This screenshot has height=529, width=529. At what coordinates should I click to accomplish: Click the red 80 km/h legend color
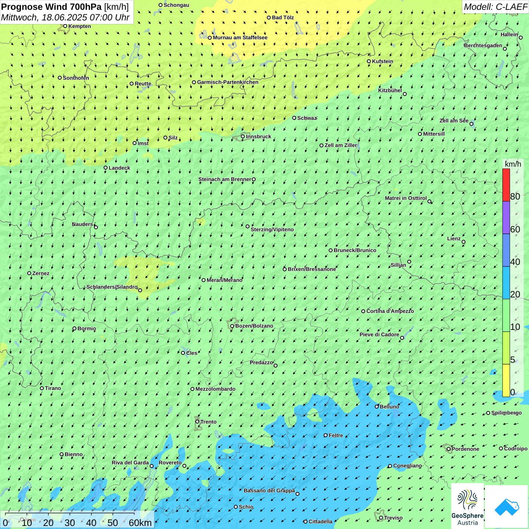(506, 185)
